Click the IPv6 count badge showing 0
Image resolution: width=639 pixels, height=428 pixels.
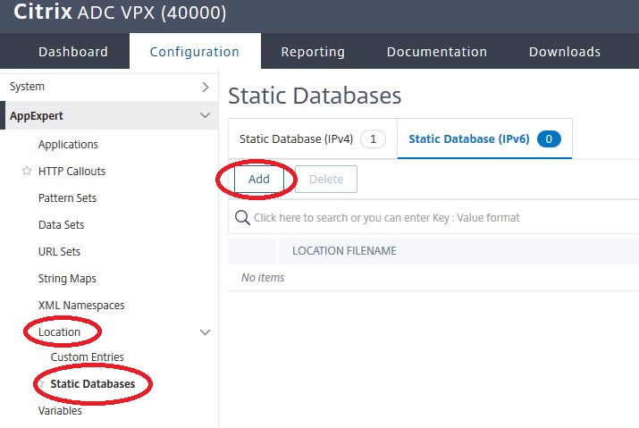click(x=549, y=139)
